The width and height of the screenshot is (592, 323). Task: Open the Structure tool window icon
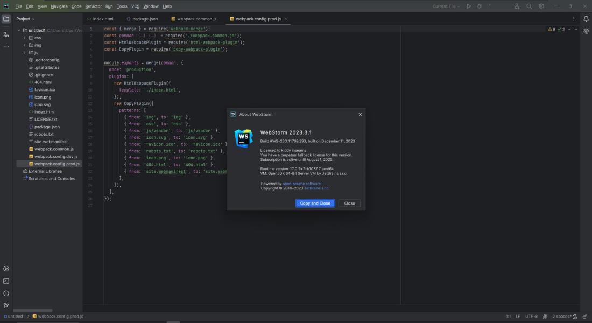click(6, 35)
